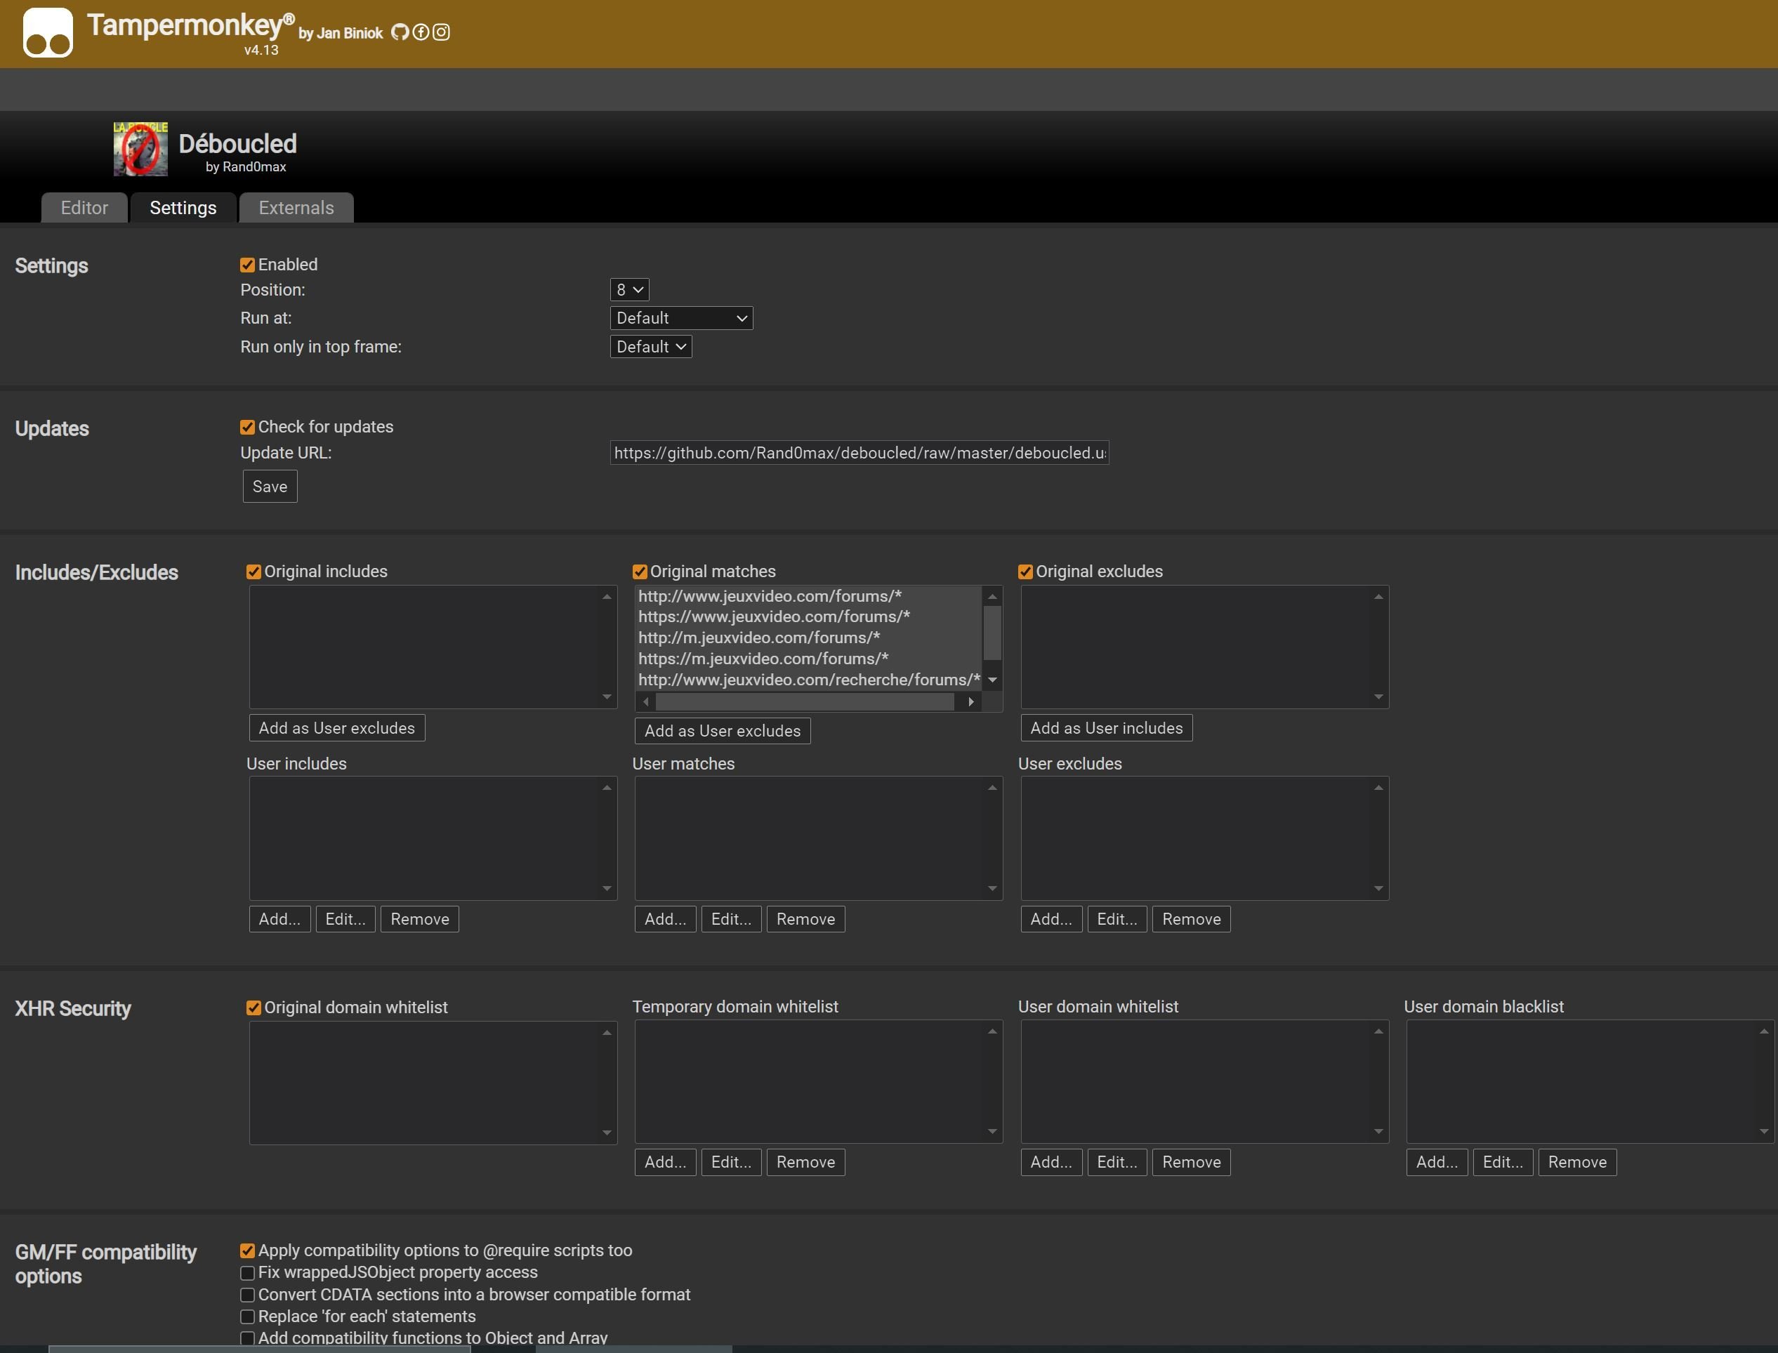Click Add as User excludes under Original includes

click(336, 728)
